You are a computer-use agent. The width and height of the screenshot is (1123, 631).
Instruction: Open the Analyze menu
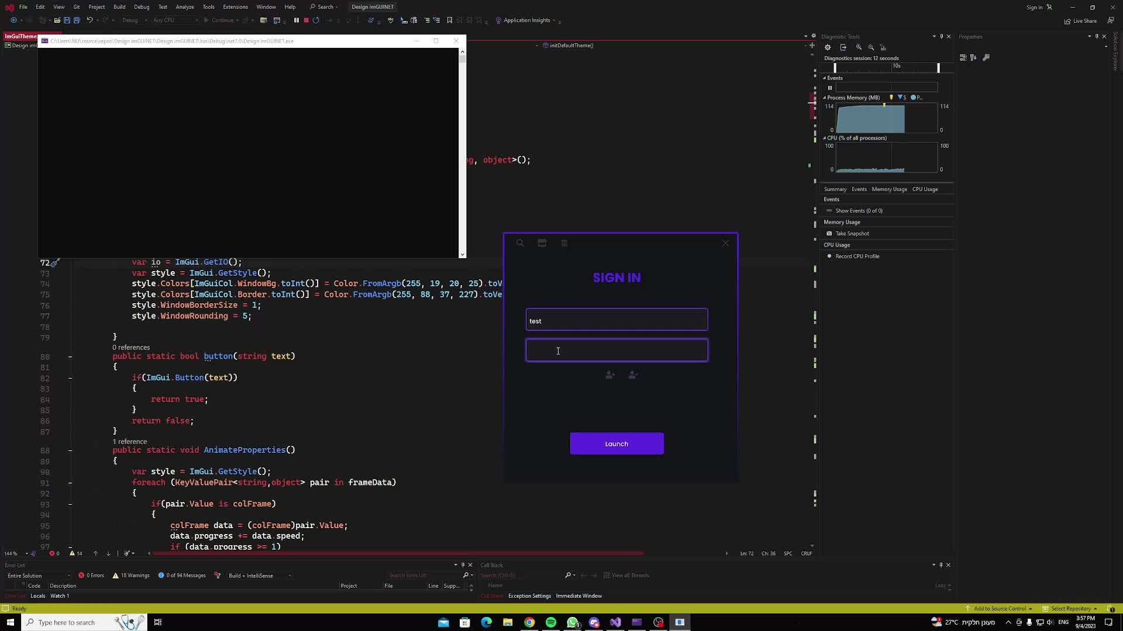pyautogui.click(x=185, y=6)
